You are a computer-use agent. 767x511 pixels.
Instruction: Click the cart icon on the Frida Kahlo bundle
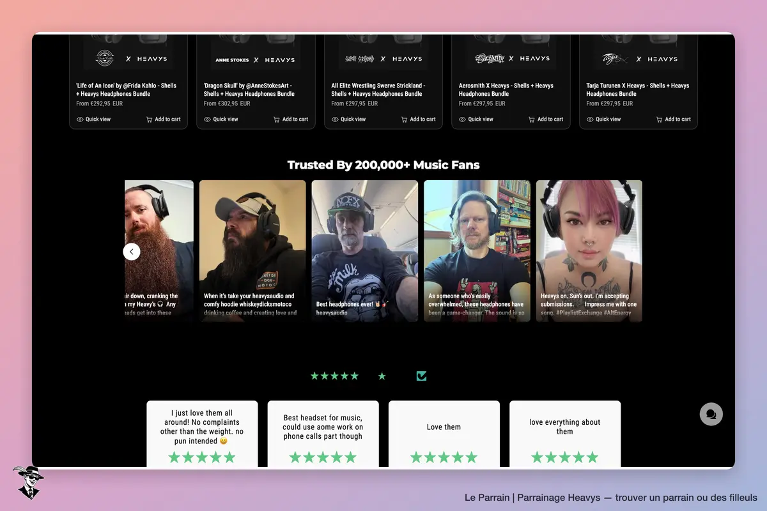point(149,119)
